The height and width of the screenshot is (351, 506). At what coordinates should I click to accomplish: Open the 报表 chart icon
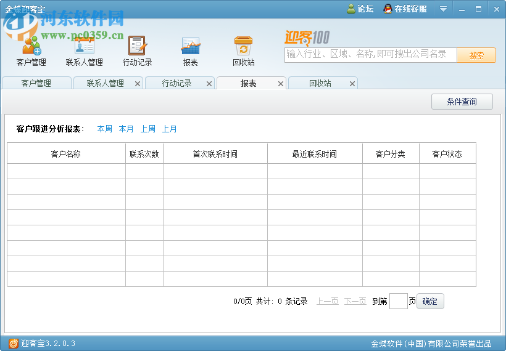tap(191, 46)
